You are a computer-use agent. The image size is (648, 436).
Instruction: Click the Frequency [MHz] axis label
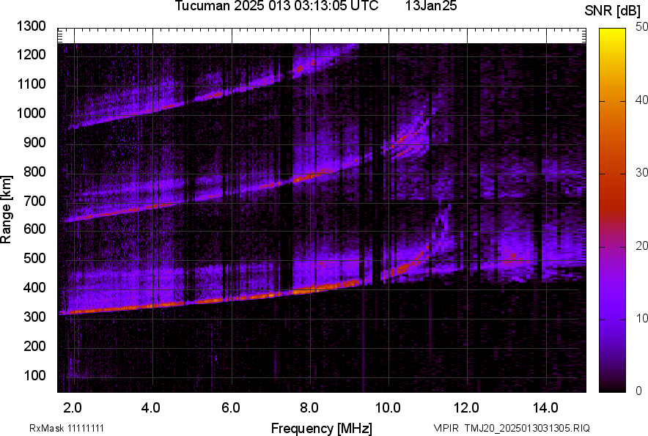coord(321,428)
